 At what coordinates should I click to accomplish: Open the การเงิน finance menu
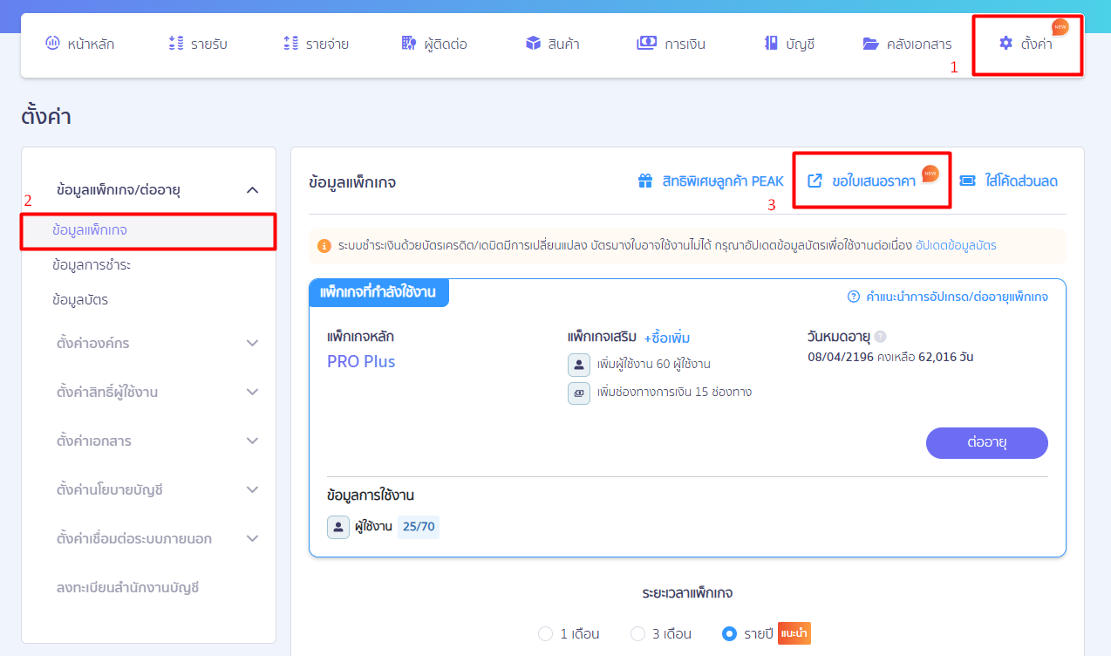[x=671, y=44]
